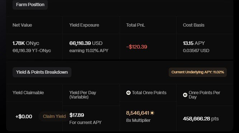239x133 pixels.
Task: Click the sun icon next to 8,546,641
Action: click(152, 113)
